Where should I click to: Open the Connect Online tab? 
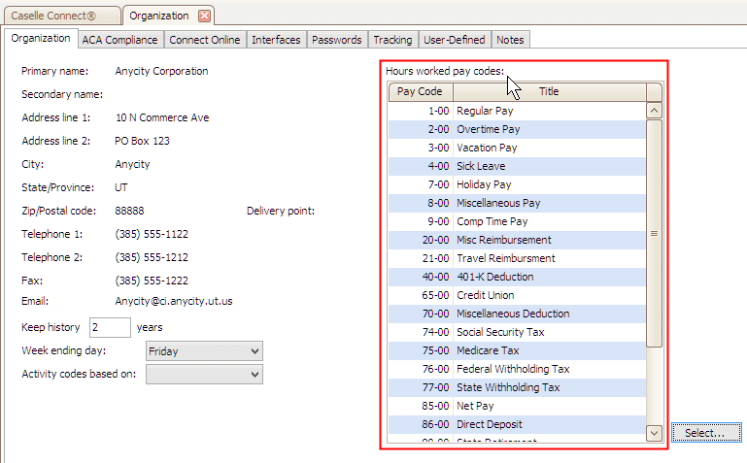[204, 40]
